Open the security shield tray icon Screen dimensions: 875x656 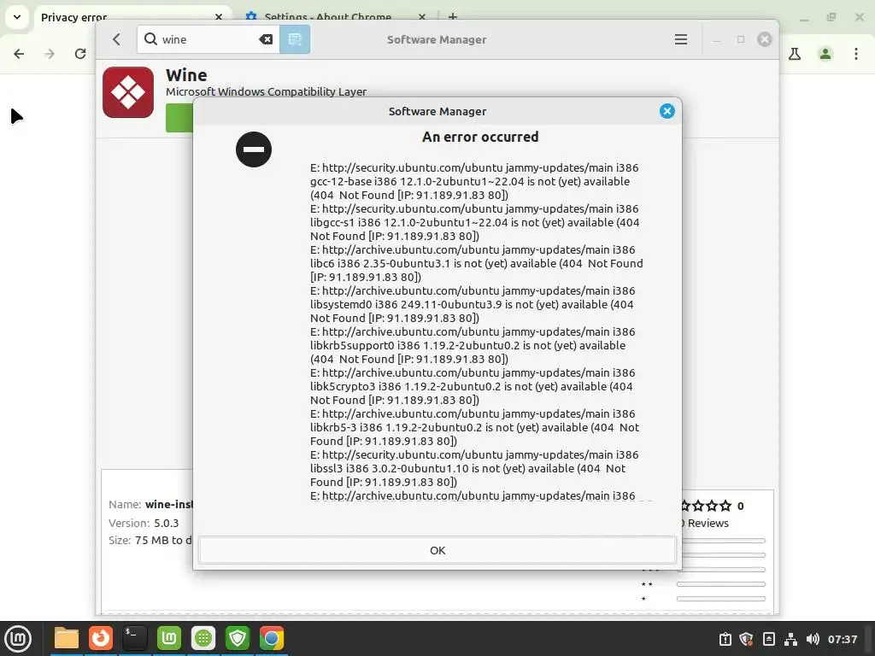pos(747,639)
